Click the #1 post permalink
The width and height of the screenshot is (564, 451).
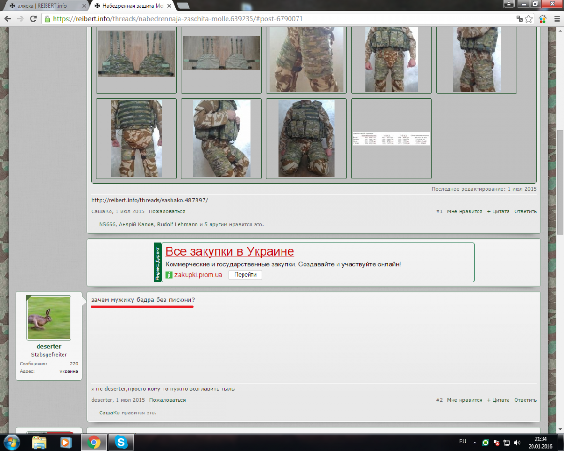[439, 211]
